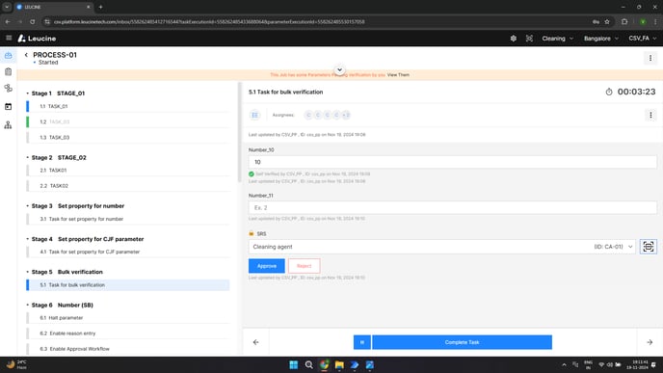Open the hamburger navigation menu
Image resolution: width=663 pixels, height=373 pixels.
[9, 38]
